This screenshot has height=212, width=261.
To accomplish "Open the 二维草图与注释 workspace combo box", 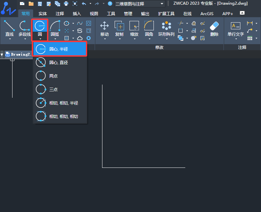I will click(x=140, y=4).
